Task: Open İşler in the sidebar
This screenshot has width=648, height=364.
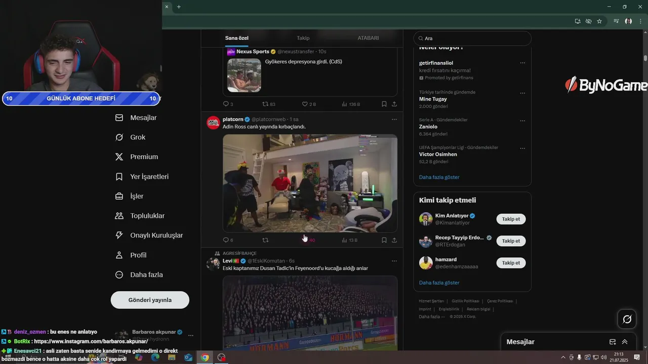Action: (130, 196)
